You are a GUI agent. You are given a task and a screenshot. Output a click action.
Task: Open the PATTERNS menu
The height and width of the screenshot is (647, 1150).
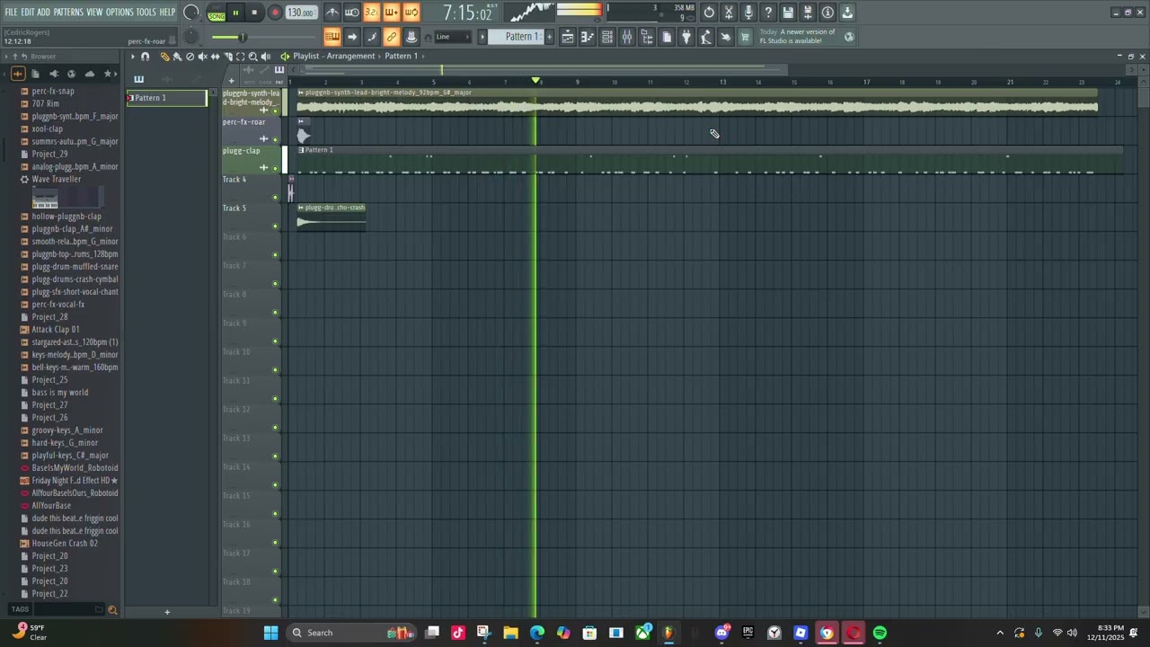click(x=68, y=12)
